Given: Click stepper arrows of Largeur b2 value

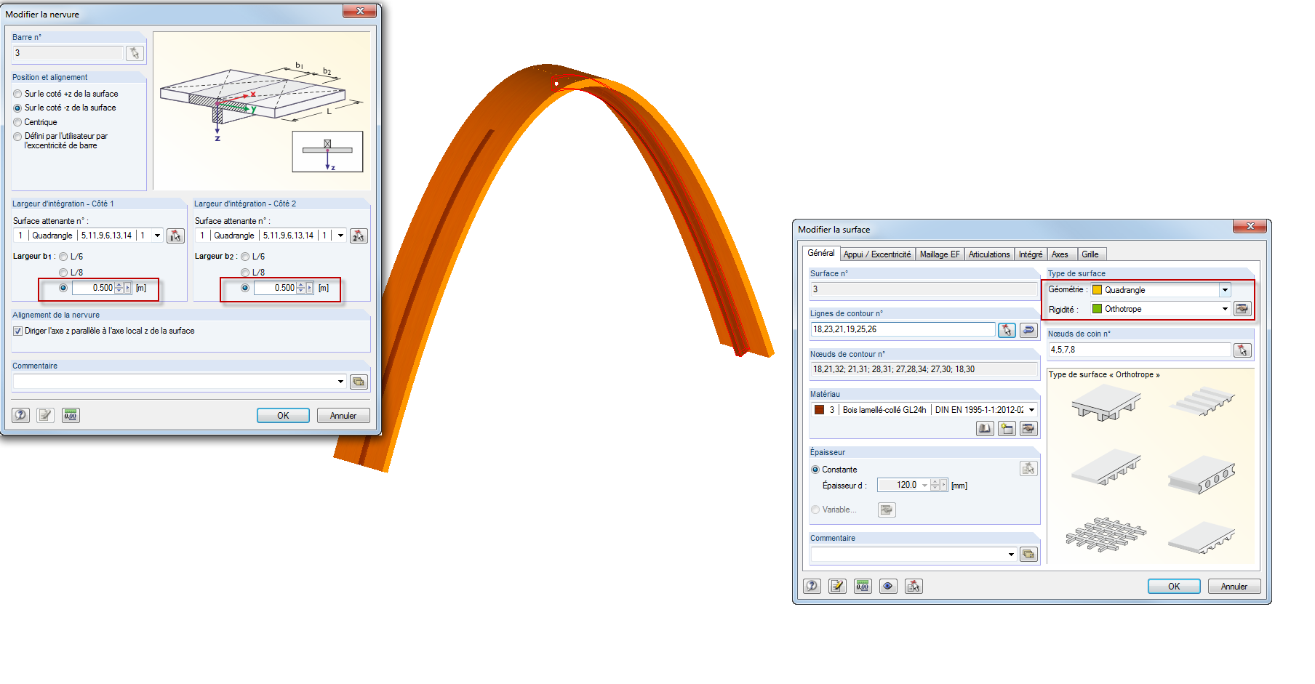Looking at the screenshot, I should 300,288.
